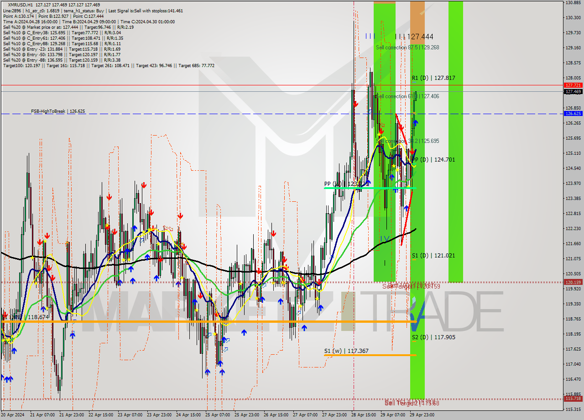
Task: Click the 120.159 price tag on axis
Action: click(x=573, y=283)
